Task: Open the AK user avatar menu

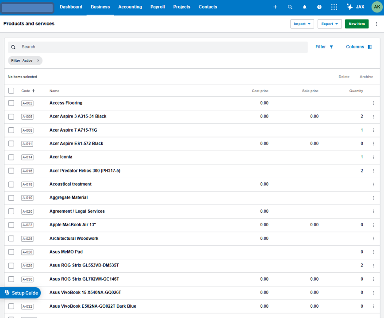Action: (x=377, y=7)
